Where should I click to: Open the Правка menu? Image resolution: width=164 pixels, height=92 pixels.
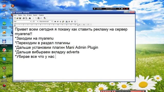tap(20, 15)
